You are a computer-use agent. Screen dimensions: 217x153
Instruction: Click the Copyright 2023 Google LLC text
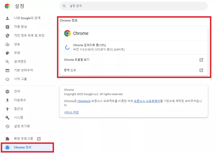(x=93, y=94)
